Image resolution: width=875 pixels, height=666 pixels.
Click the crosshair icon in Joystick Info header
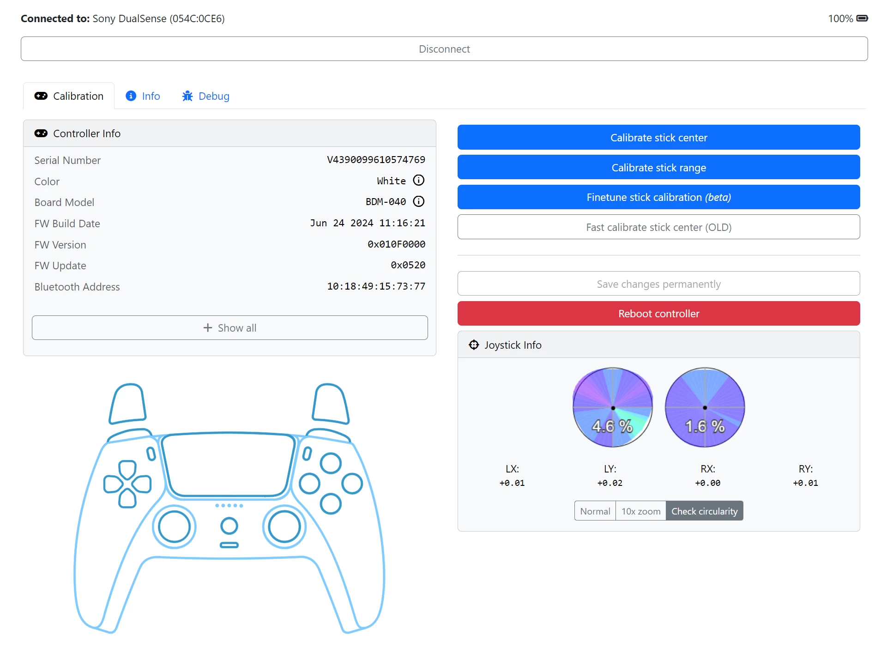(474, 345)
